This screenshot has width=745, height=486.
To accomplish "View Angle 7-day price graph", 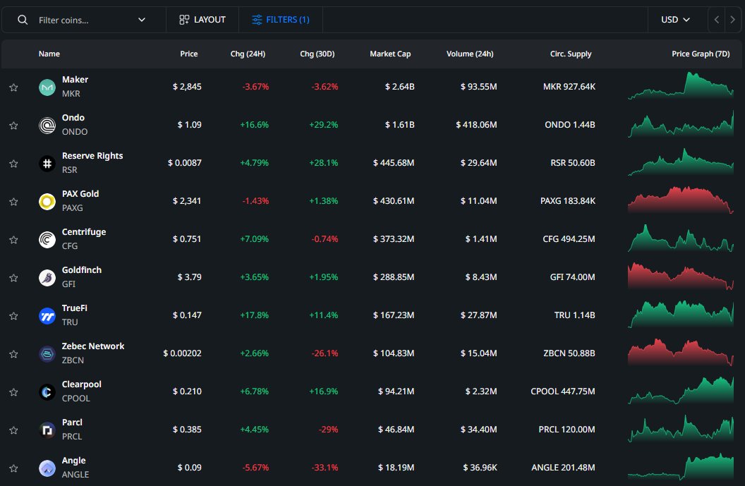I will pos(680,466).
